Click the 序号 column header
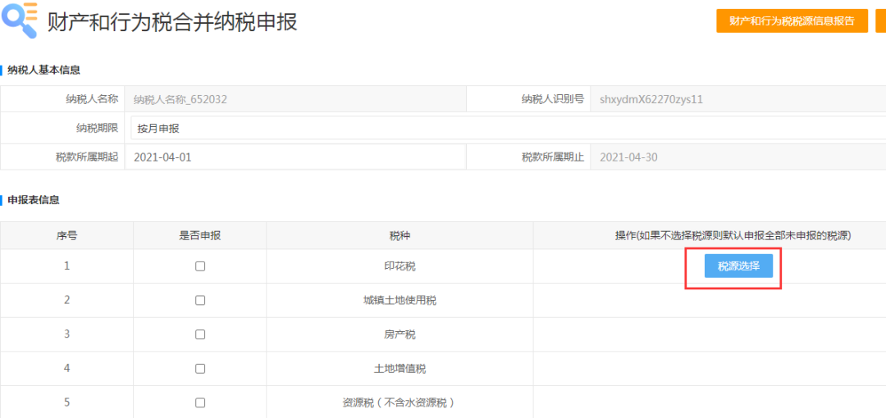Screen dimensions: 886x418 click(67, 235)
